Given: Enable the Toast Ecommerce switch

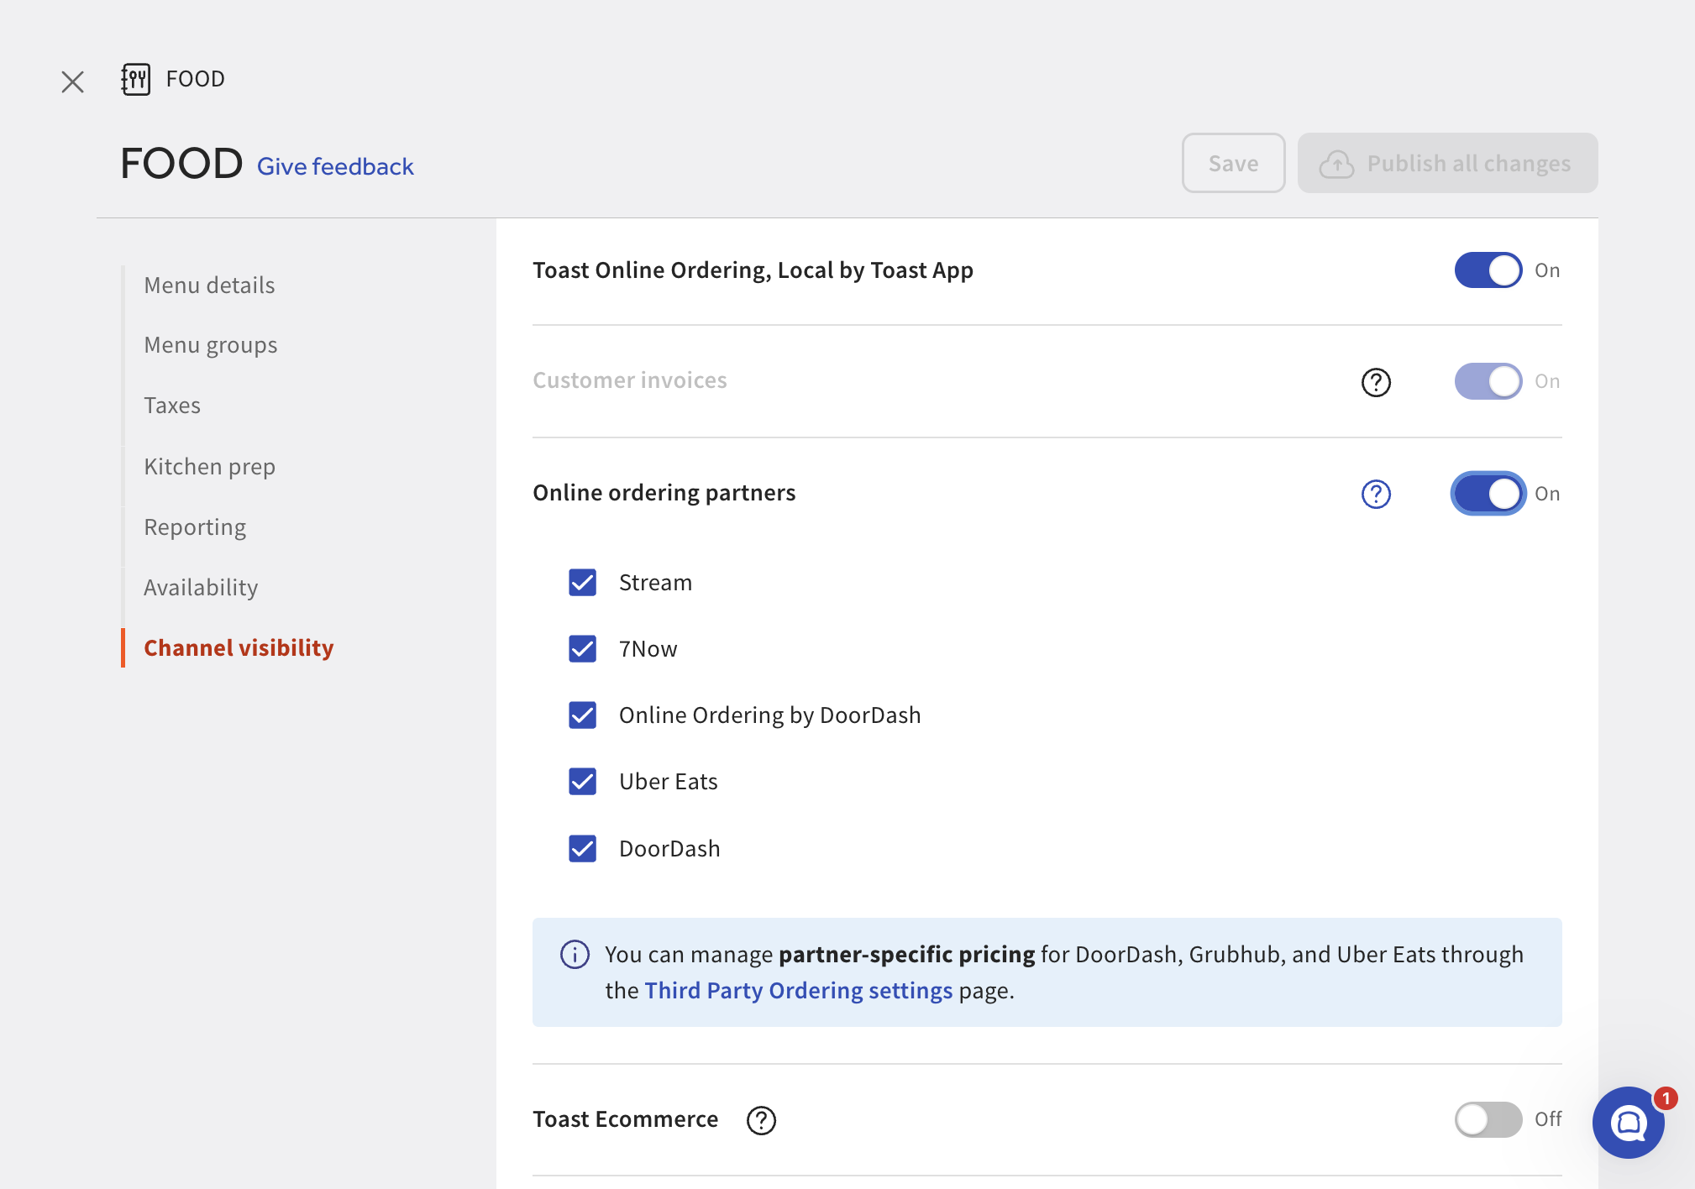Looking at the screenshot, I should [x=1488, y=1119].
